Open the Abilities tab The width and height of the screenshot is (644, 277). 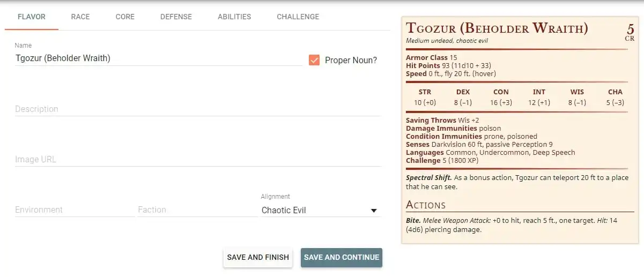234,17
